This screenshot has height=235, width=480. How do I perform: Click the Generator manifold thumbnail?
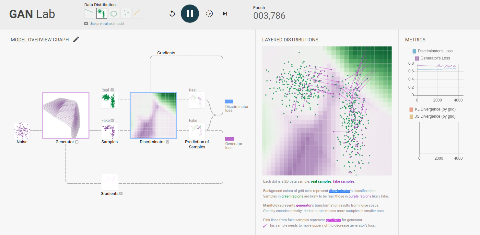(66, 115)
